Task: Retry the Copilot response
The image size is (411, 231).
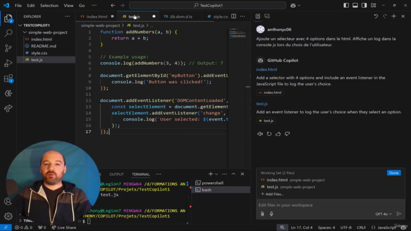Action: click(269, 134)
